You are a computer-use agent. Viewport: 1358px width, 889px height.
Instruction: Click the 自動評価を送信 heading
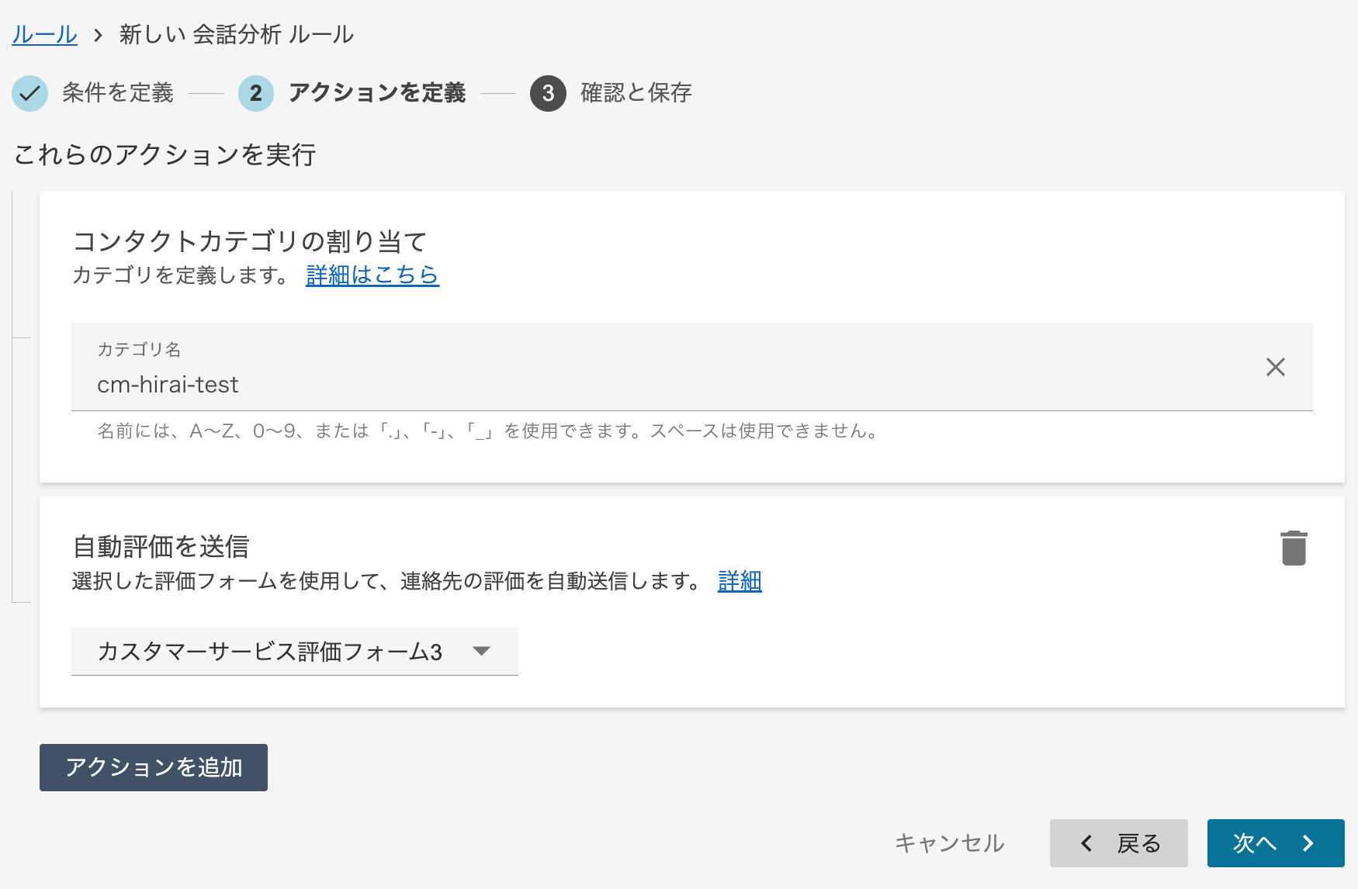161,546
